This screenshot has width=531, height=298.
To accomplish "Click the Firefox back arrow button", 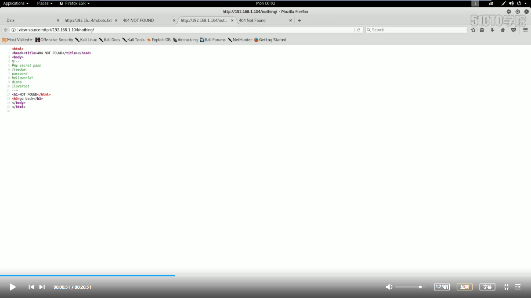I will coord(6,30).
